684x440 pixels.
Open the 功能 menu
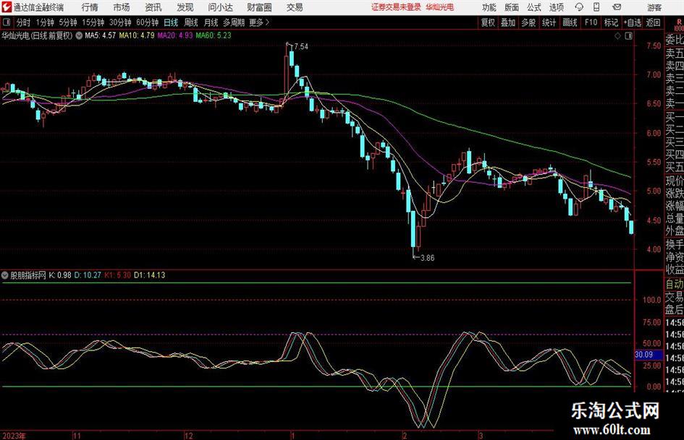tap(489, 7)
